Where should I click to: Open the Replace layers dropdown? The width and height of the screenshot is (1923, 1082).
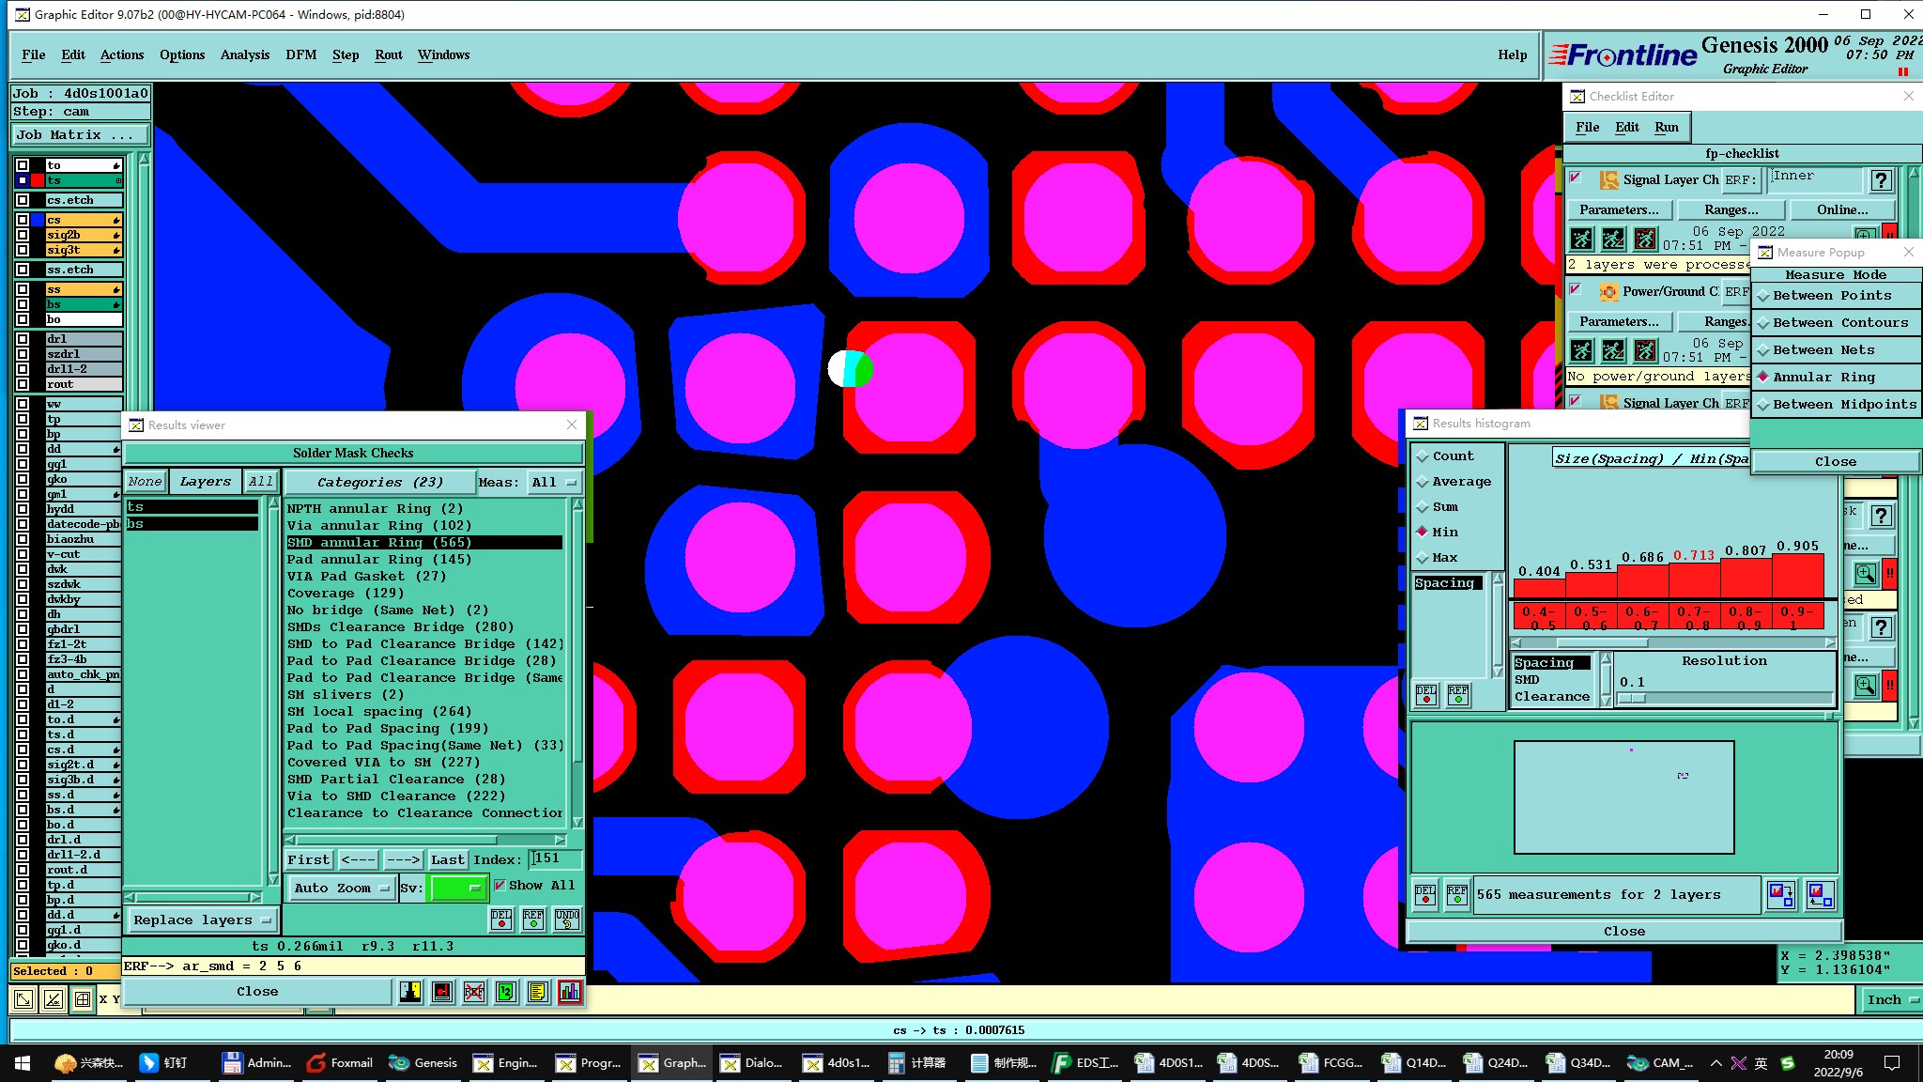tap(201, 920)
